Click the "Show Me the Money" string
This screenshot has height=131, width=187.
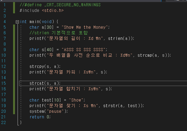point(85,27)
